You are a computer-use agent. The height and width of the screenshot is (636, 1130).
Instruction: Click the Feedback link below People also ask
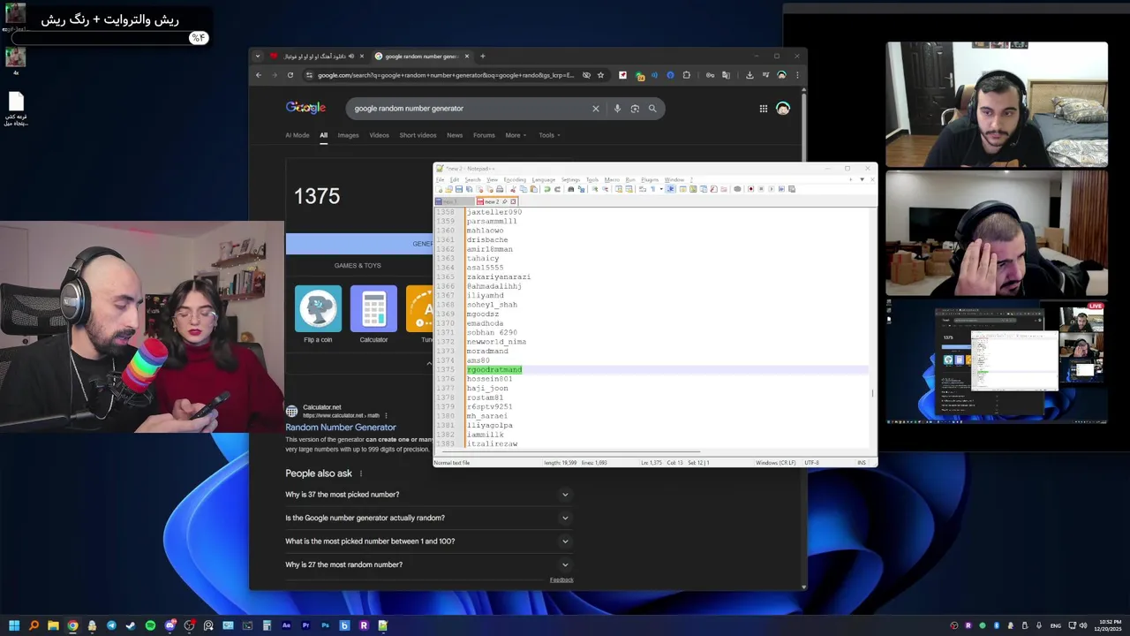pyautogui.click(x=561, y=580)
